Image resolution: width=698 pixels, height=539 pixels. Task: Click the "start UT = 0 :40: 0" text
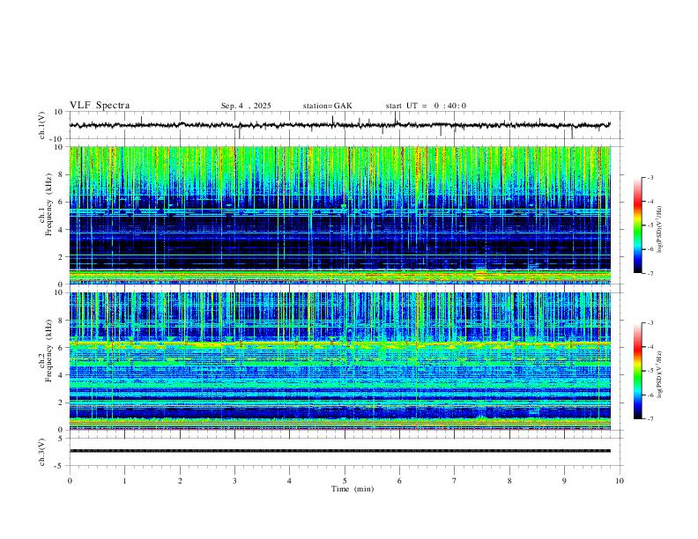426,106
